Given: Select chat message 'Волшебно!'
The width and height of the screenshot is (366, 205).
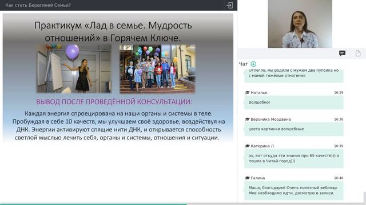Looking at the screenshot, I should pos(294,102).
